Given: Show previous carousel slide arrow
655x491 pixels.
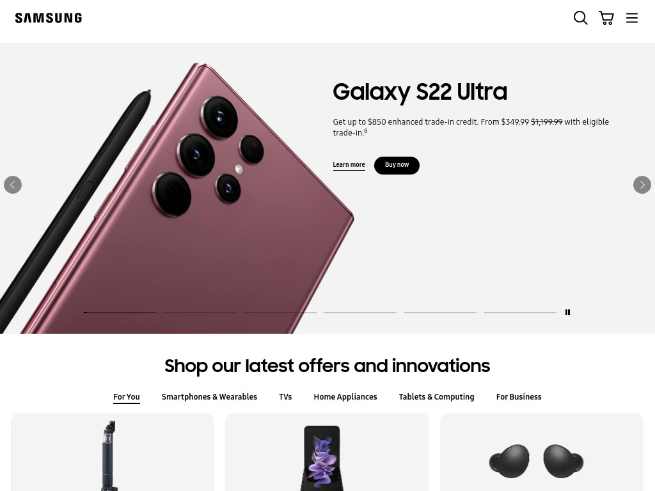Looking at the screenshot, I should click(x=13, y=185).
